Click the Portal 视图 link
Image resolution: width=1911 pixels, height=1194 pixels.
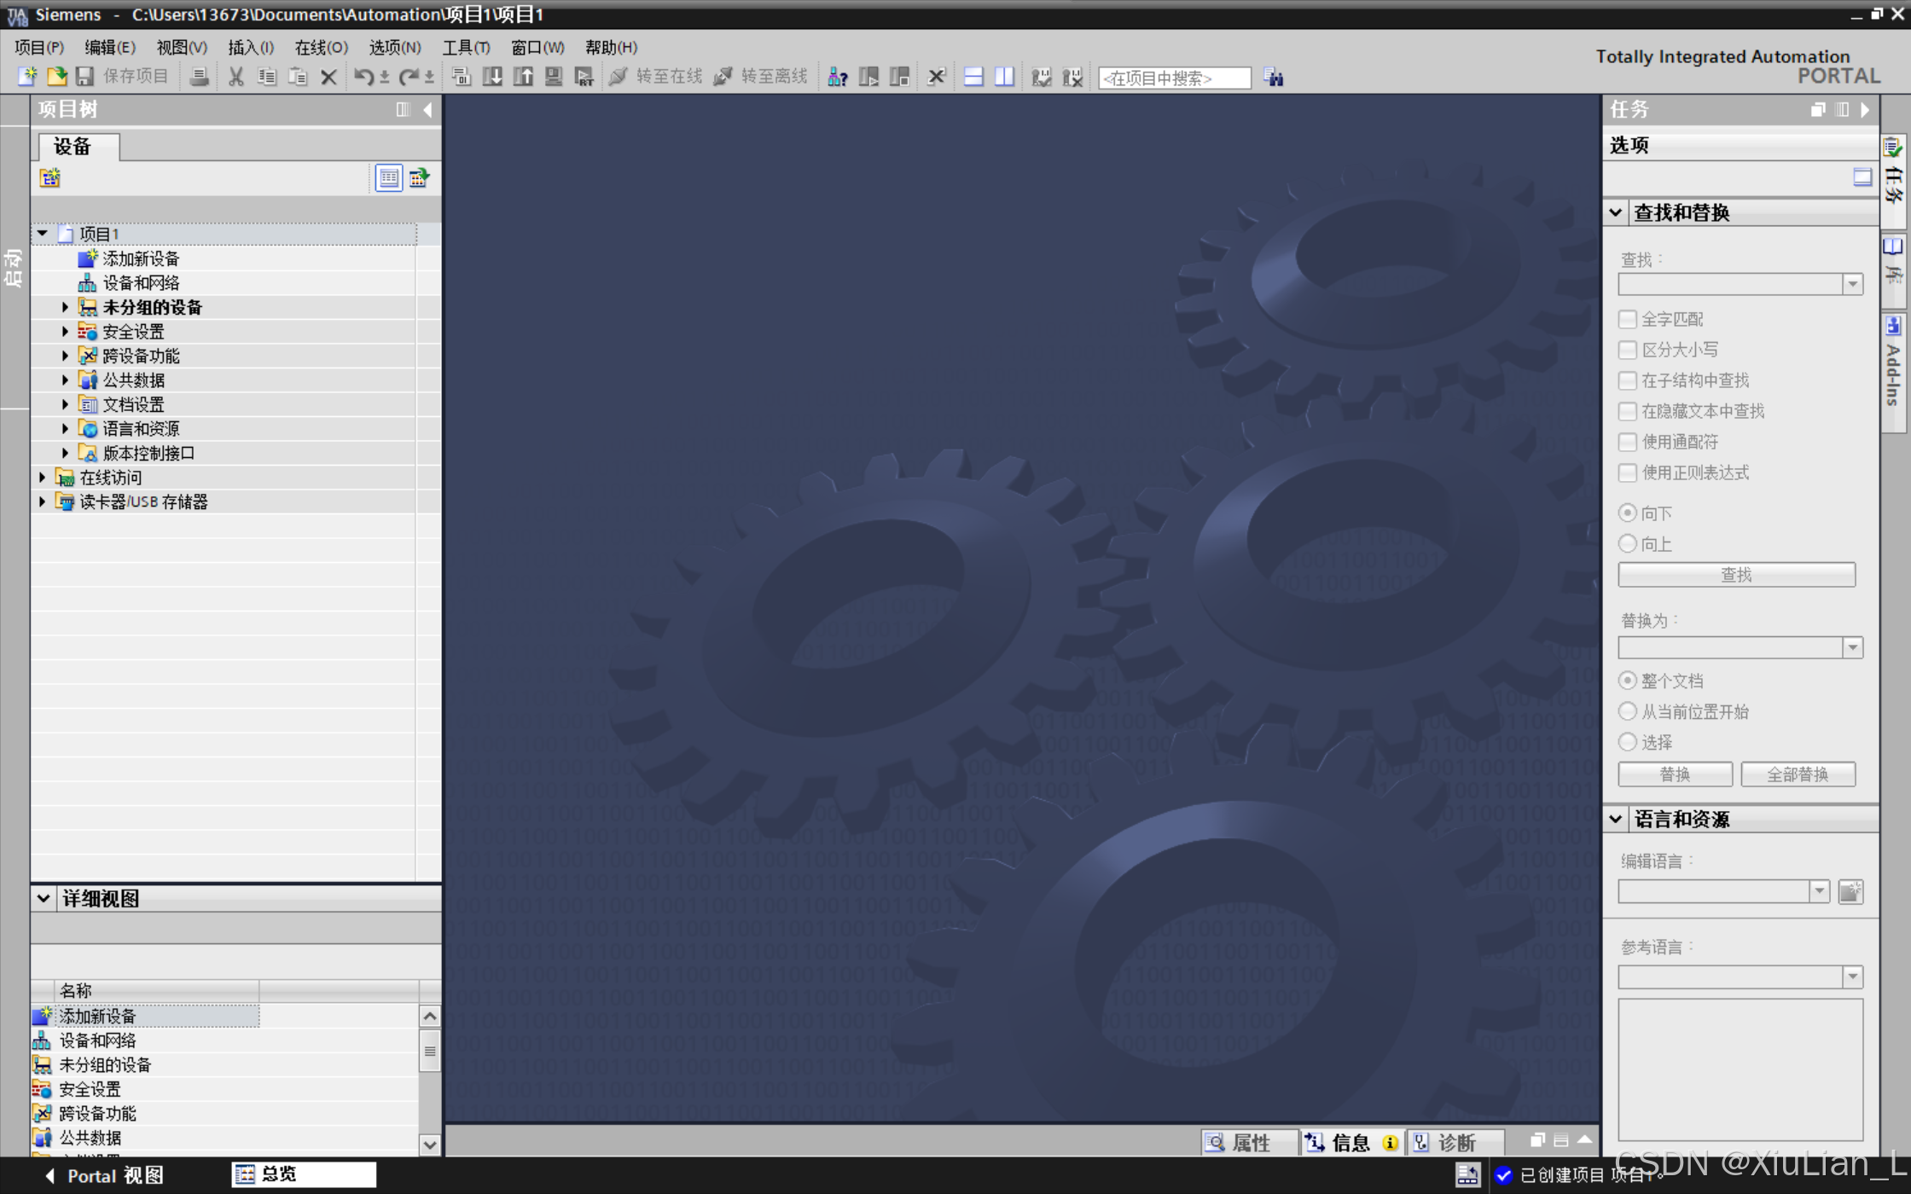(104, 1175)
